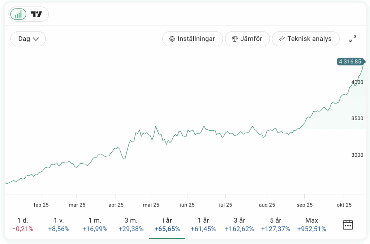Image resolution: width=370 pixels, height=244 pixels.
Task: Switch to the simple chart view icon
Action: pos(18,14)
